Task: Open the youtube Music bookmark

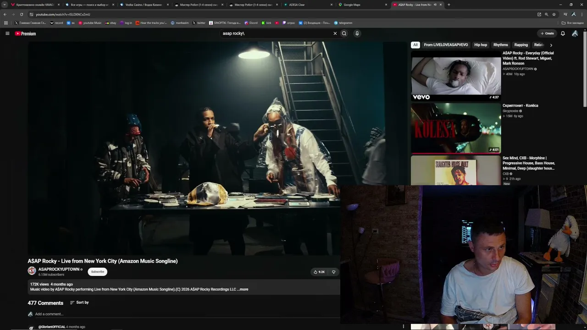Action: click(x=90, y=23)
